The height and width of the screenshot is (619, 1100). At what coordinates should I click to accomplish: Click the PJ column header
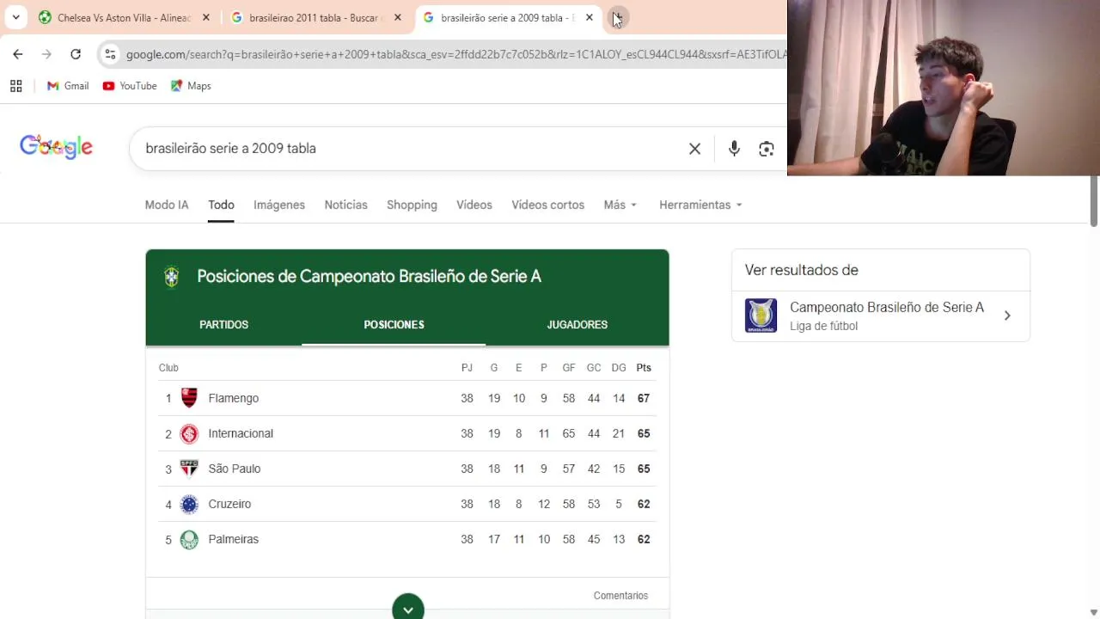(467, 367)
